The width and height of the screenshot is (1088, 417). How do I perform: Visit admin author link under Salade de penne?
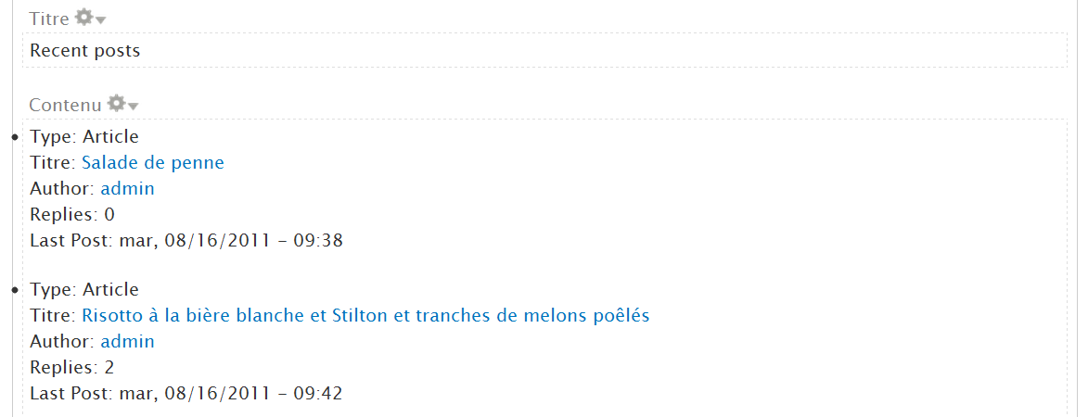[127, 189]
